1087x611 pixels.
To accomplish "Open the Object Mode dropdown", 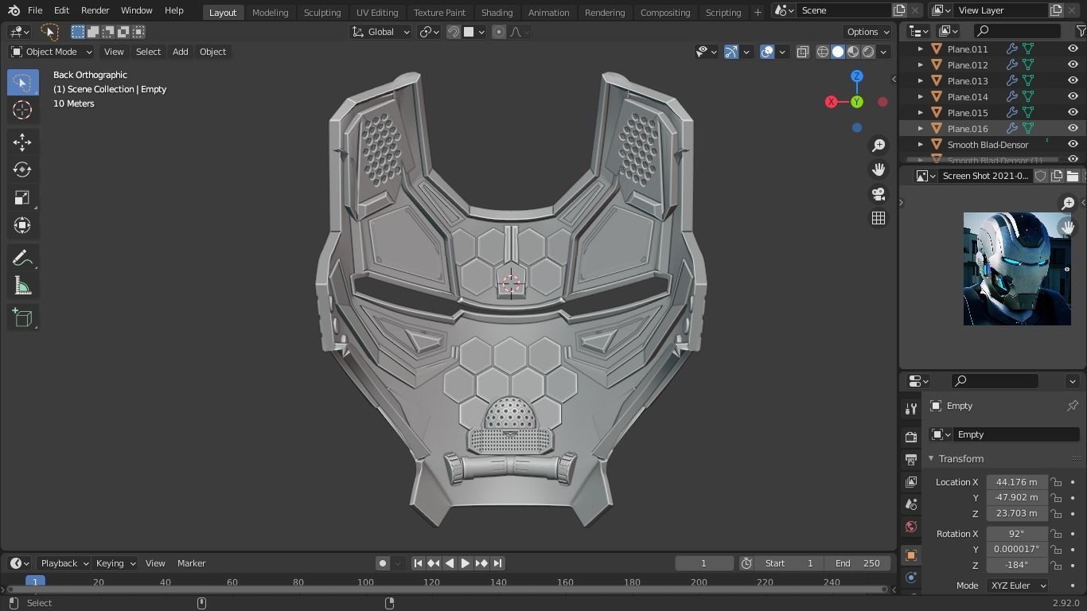I will pos(52,52).
